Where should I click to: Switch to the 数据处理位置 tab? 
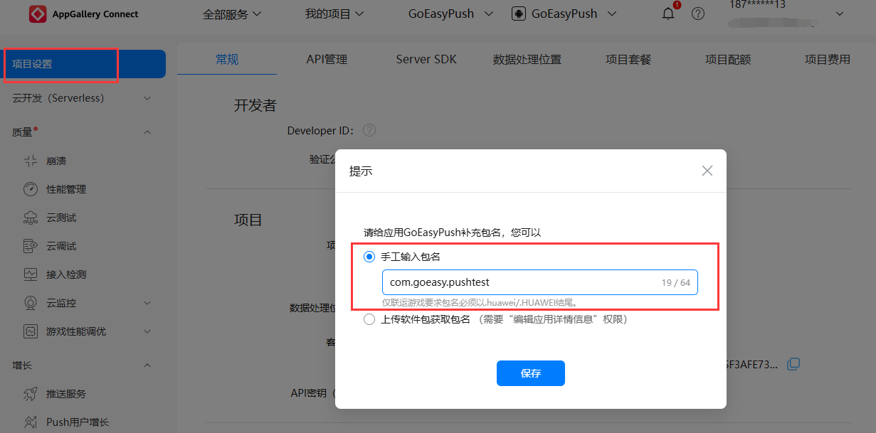point(527,60)
